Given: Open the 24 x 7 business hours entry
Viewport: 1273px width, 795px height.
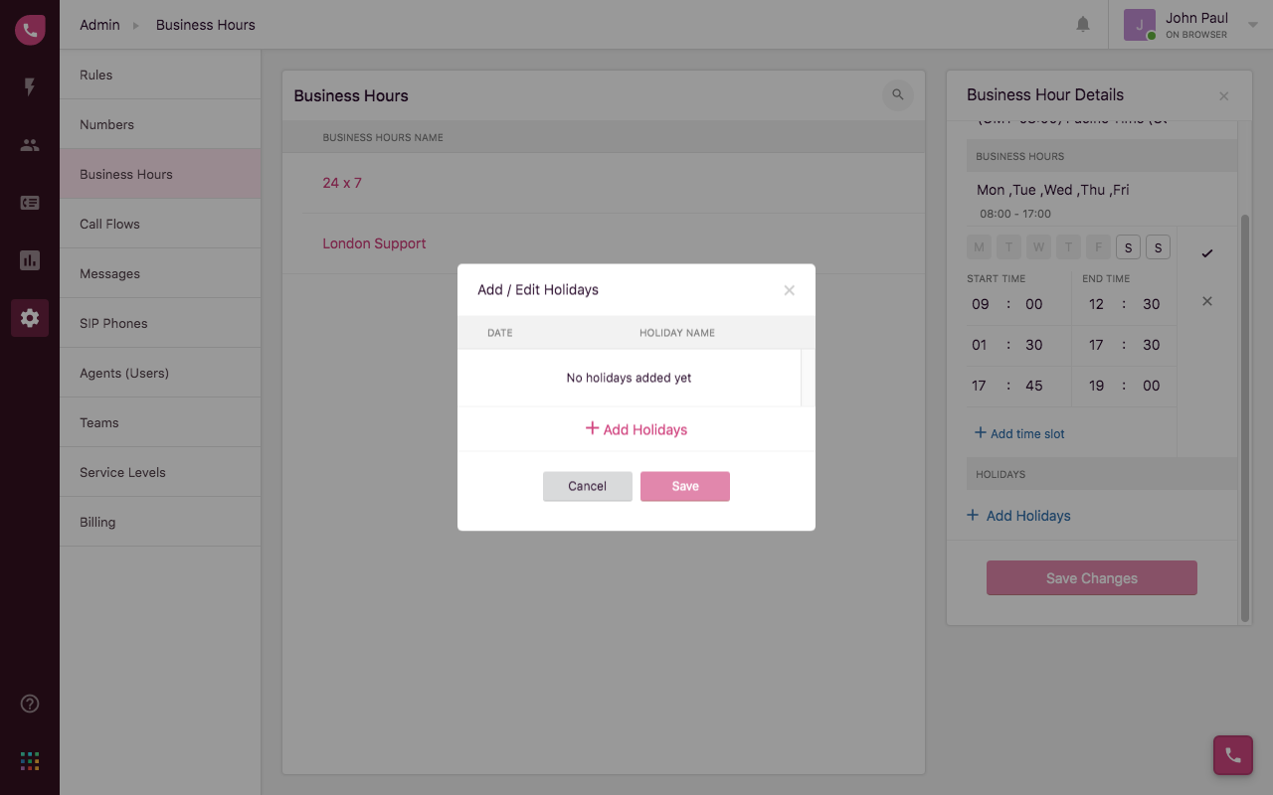Looking at the screenshot, I should point(342,183).
